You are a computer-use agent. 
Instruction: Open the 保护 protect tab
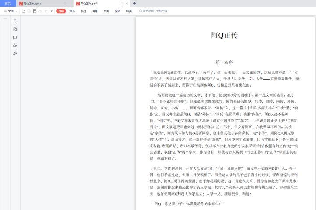[118, 11]
